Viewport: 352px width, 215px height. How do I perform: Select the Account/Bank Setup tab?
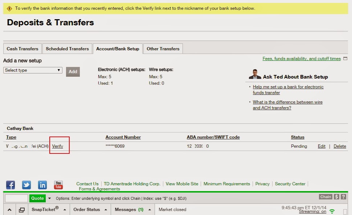click(x=118, y=49)
